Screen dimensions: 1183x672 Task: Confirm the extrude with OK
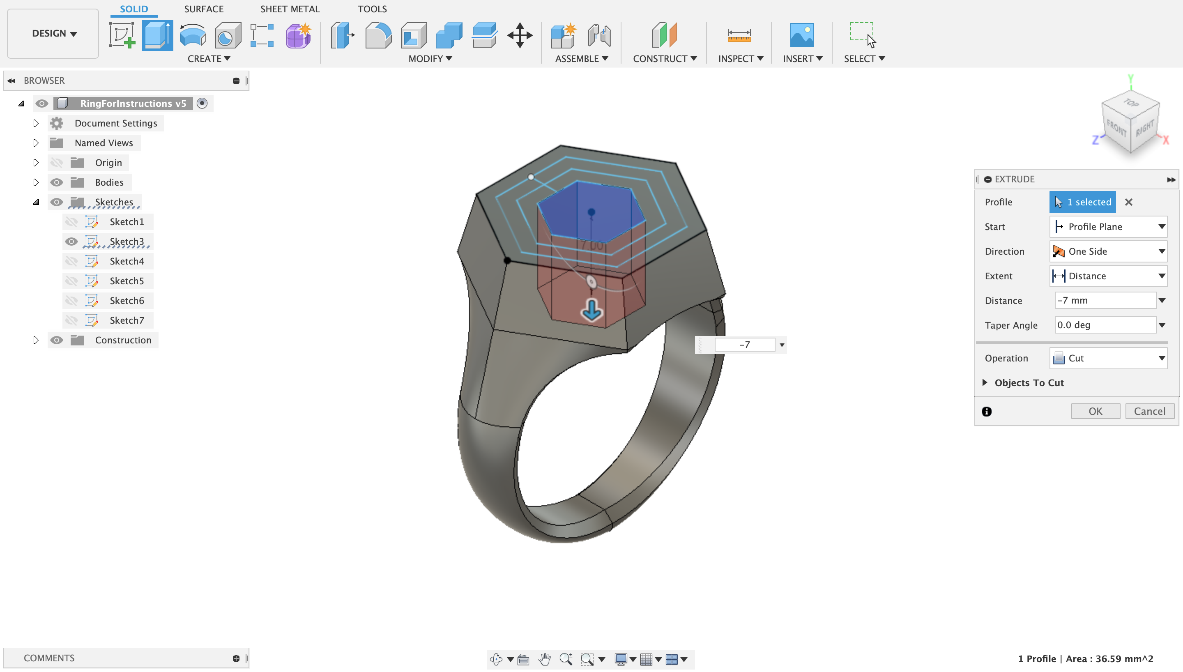click(1095, 411)
